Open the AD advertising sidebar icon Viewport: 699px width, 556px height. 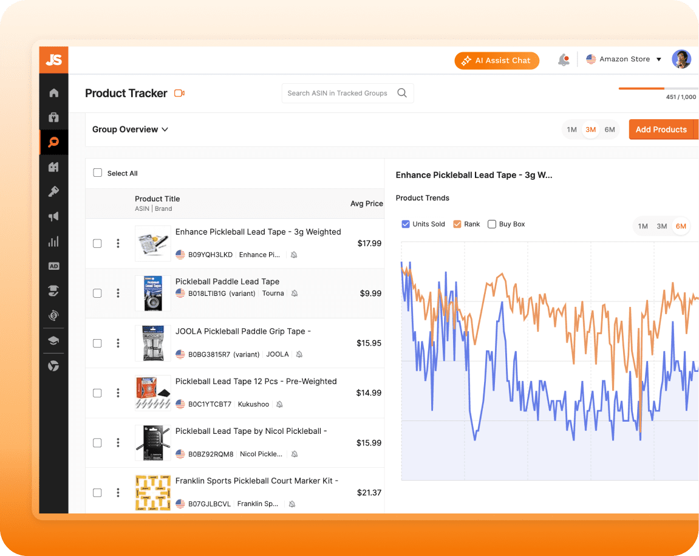click(x=53, y=266)
